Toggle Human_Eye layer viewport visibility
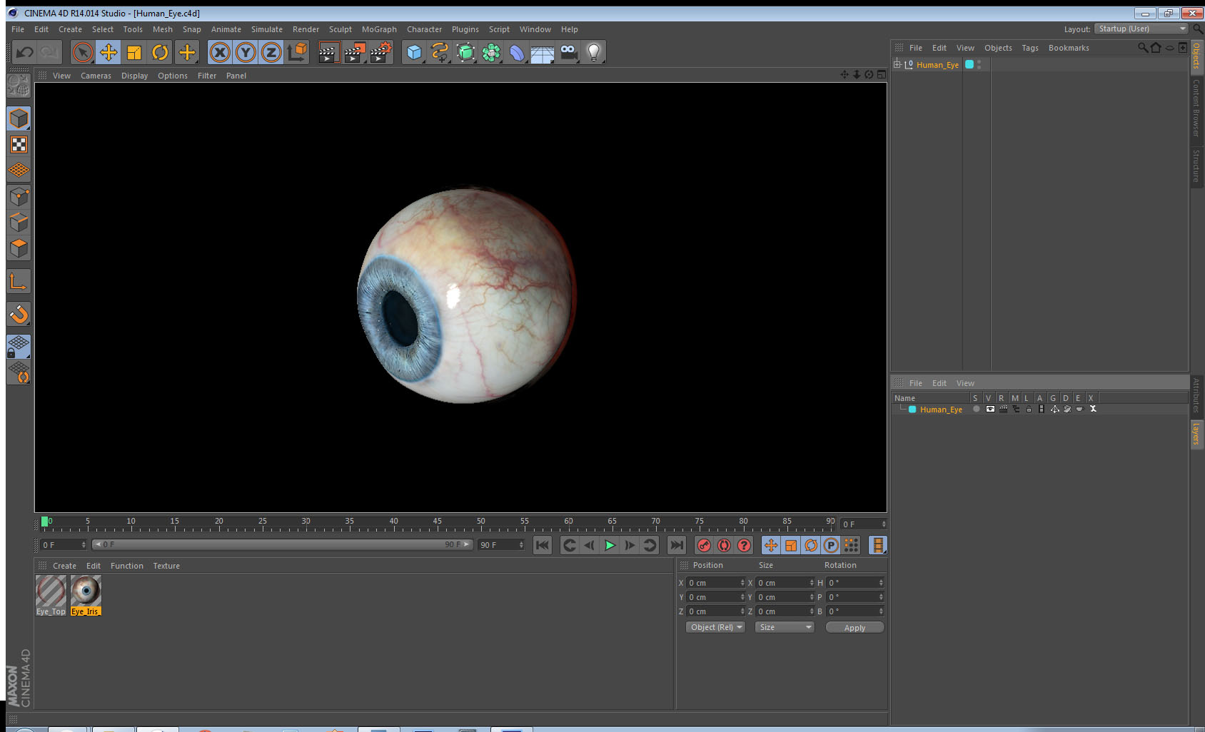The height and width of the screenshot is (732, 1205). click(x=990, y=410)
